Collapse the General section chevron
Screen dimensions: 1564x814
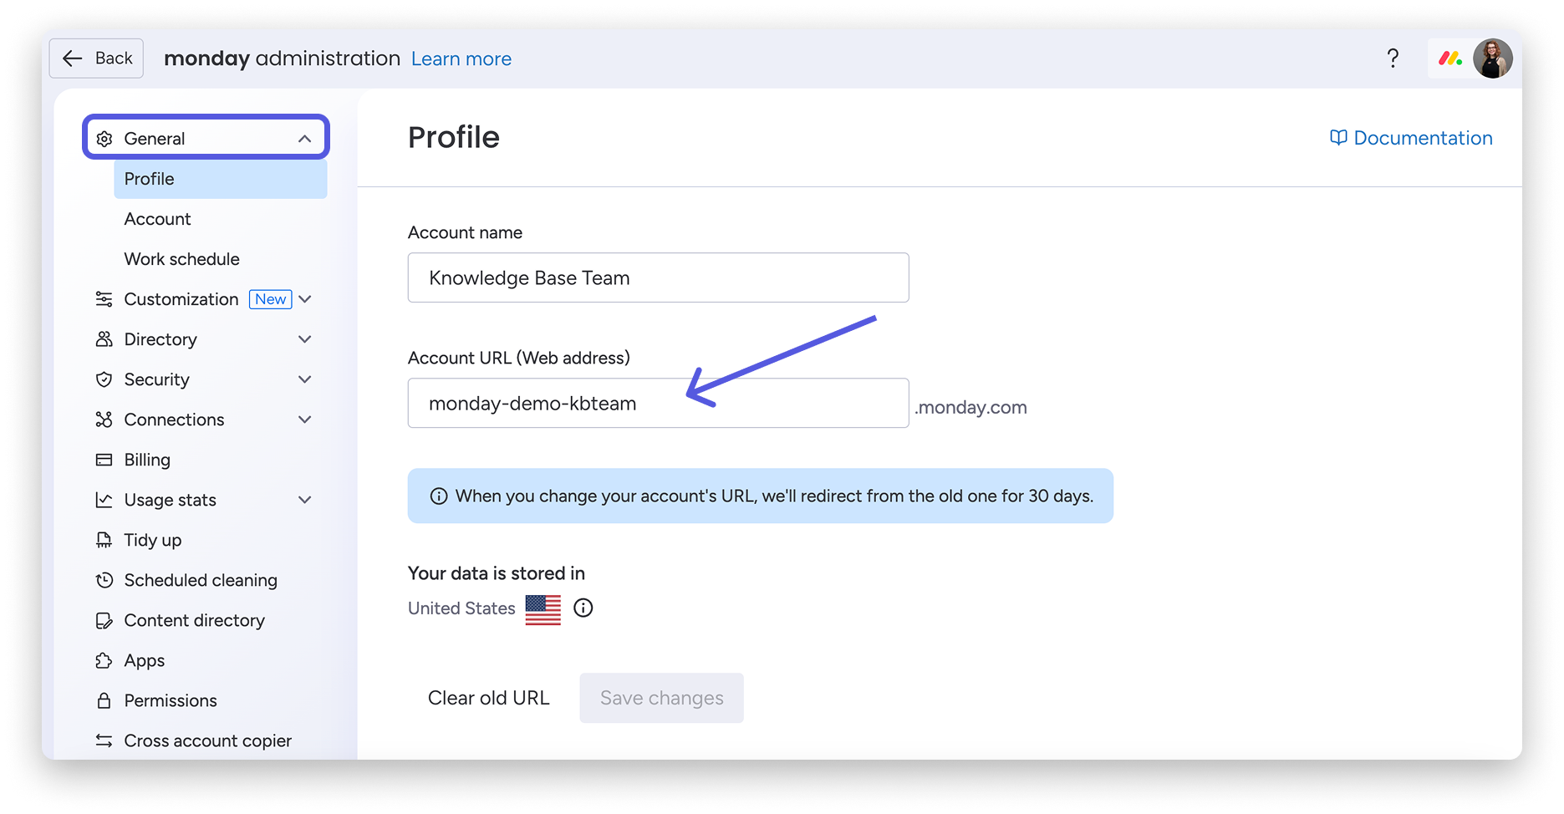click(x=305, y=139)
